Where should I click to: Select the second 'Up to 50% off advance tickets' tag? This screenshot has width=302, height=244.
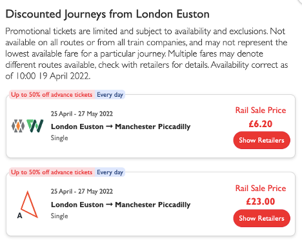[52, 172]
